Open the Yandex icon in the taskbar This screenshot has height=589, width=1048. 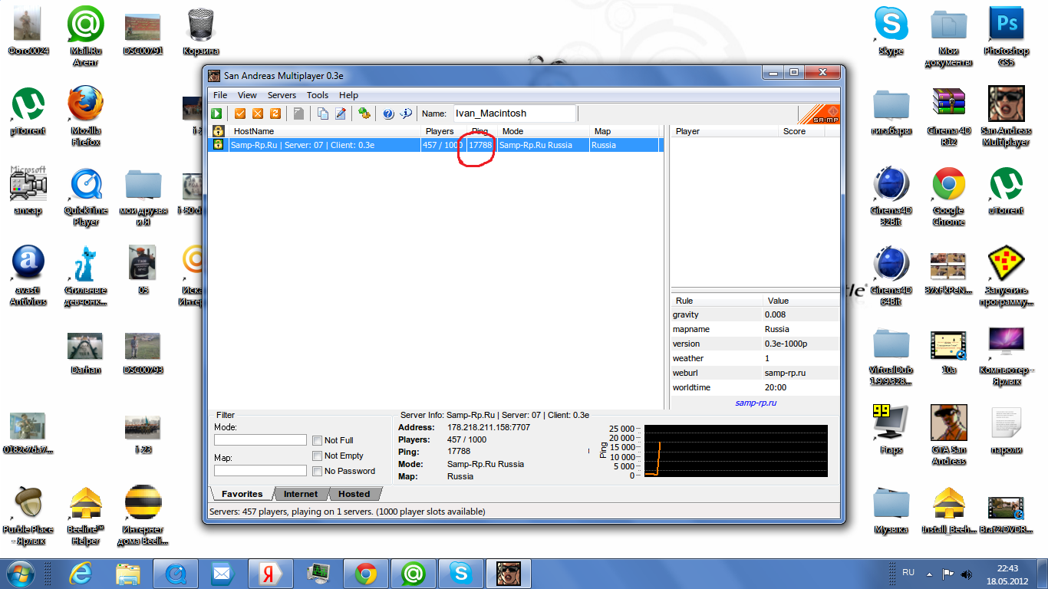(x=270, y=574)
